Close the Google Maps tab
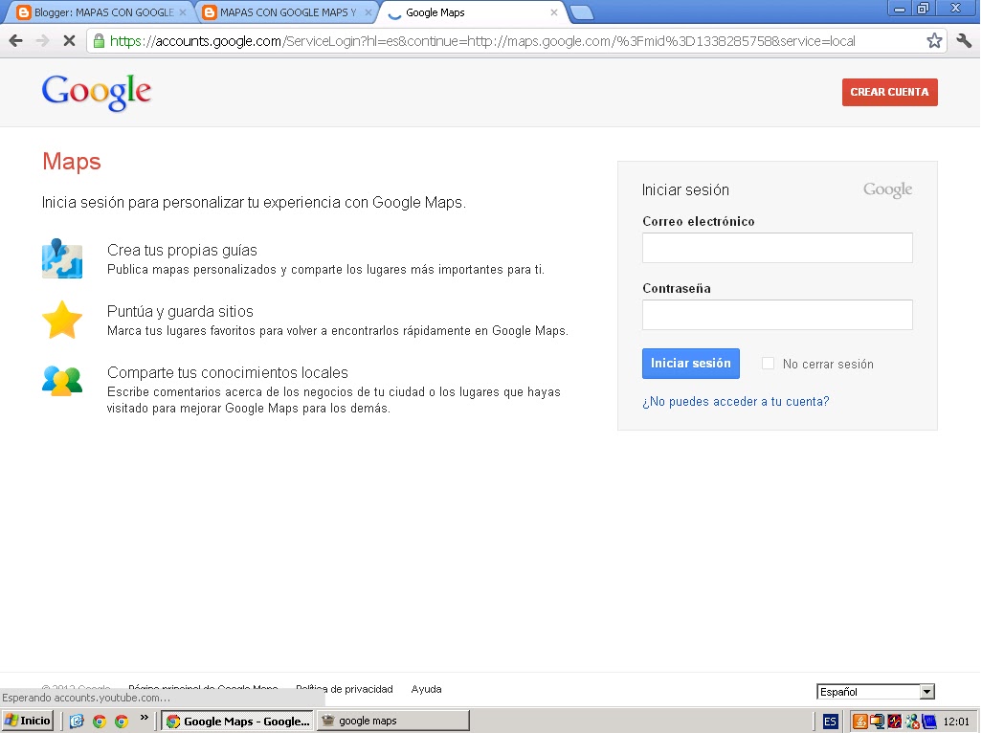The width and height of the screenshot is (982, 733). [x=553, y=12]
